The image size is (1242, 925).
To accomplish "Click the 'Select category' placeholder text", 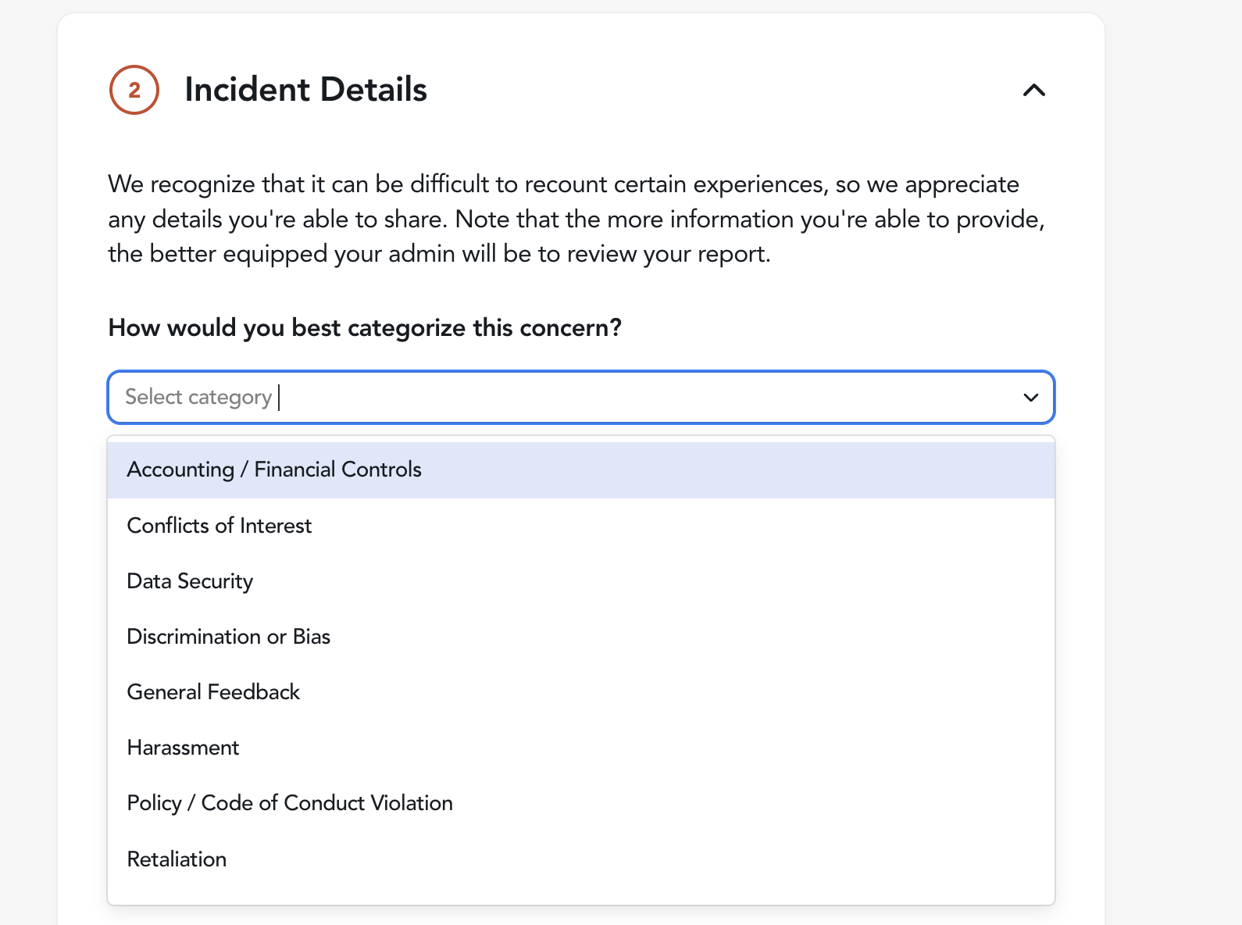I will [198, 398].
